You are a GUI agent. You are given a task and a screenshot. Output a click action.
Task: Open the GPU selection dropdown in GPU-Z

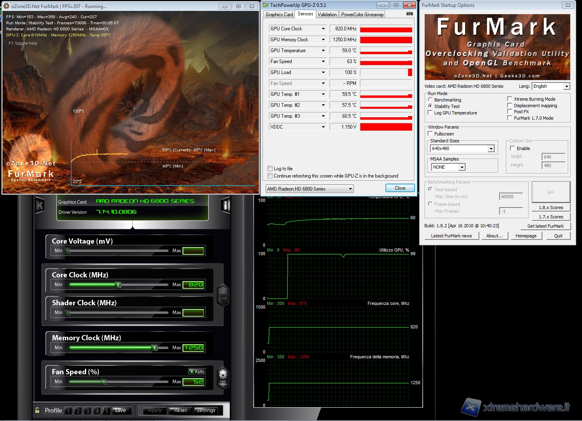[x=350, y=189]
